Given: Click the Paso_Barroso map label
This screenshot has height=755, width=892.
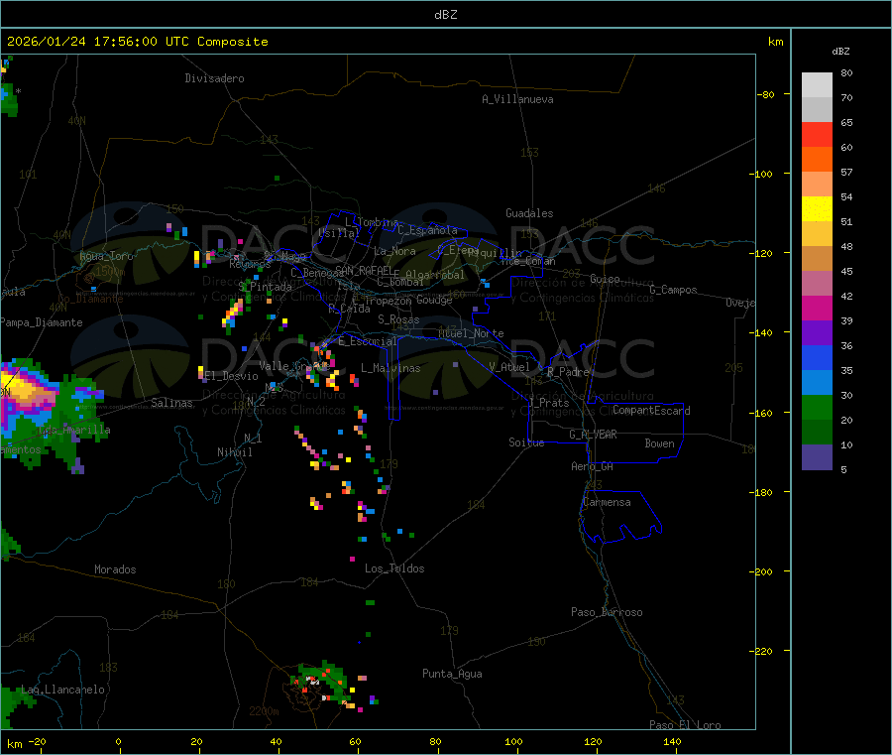Looking at the screenshot, I should (607, 612).
